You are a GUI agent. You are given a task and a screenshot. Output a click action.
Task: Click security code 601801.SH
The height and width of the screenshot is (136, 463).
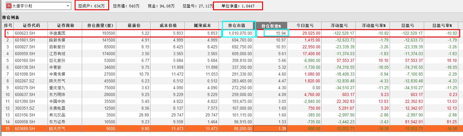(x=25, y=40)
